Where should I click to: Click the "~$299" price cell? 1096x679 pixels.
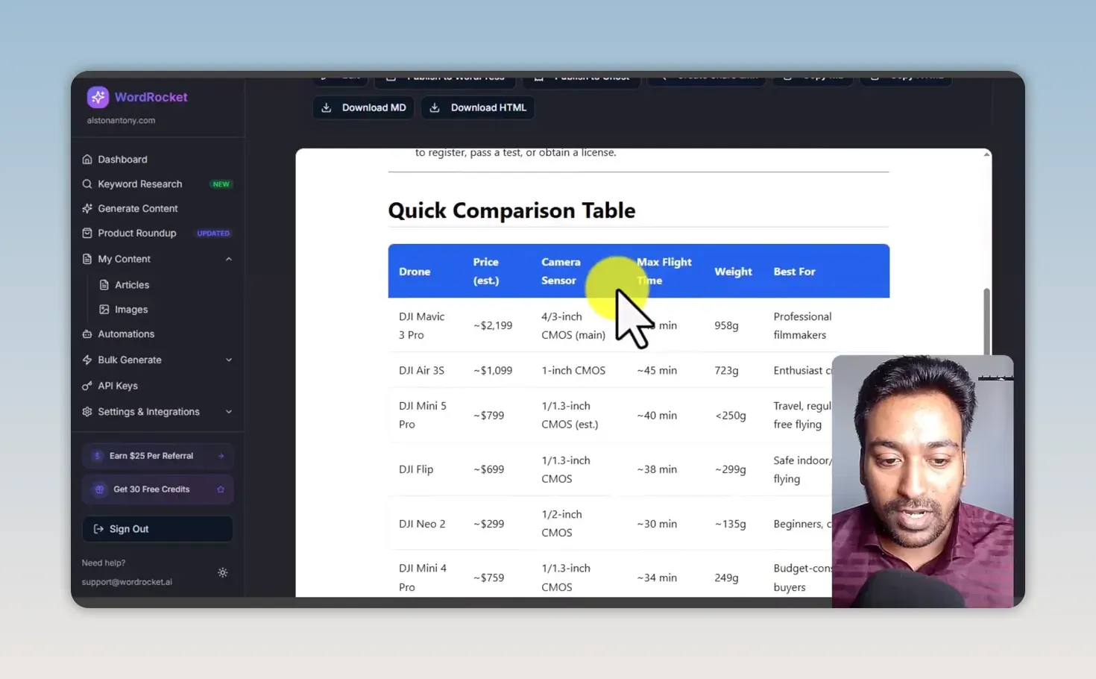tap(488, 524)
